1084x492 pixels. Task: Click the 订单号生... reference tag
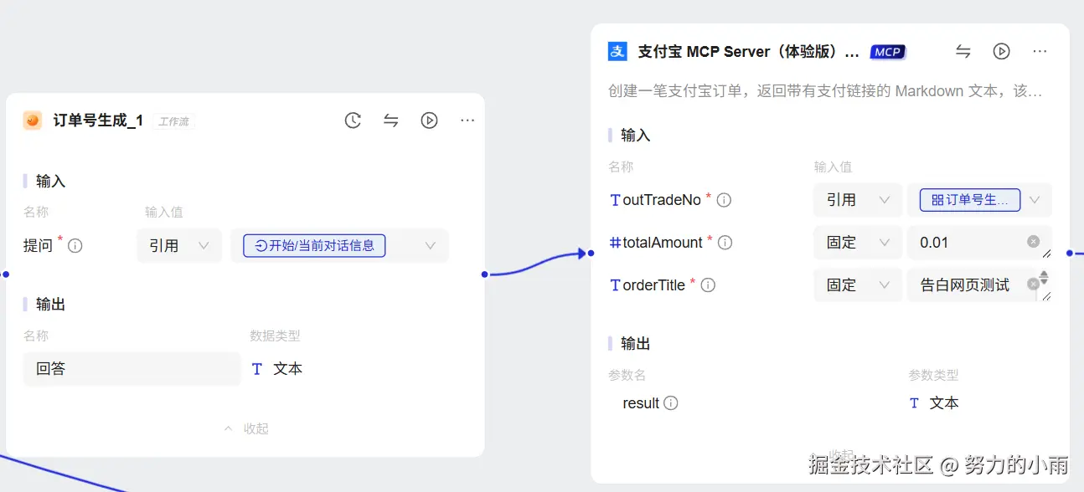[970, 200]
